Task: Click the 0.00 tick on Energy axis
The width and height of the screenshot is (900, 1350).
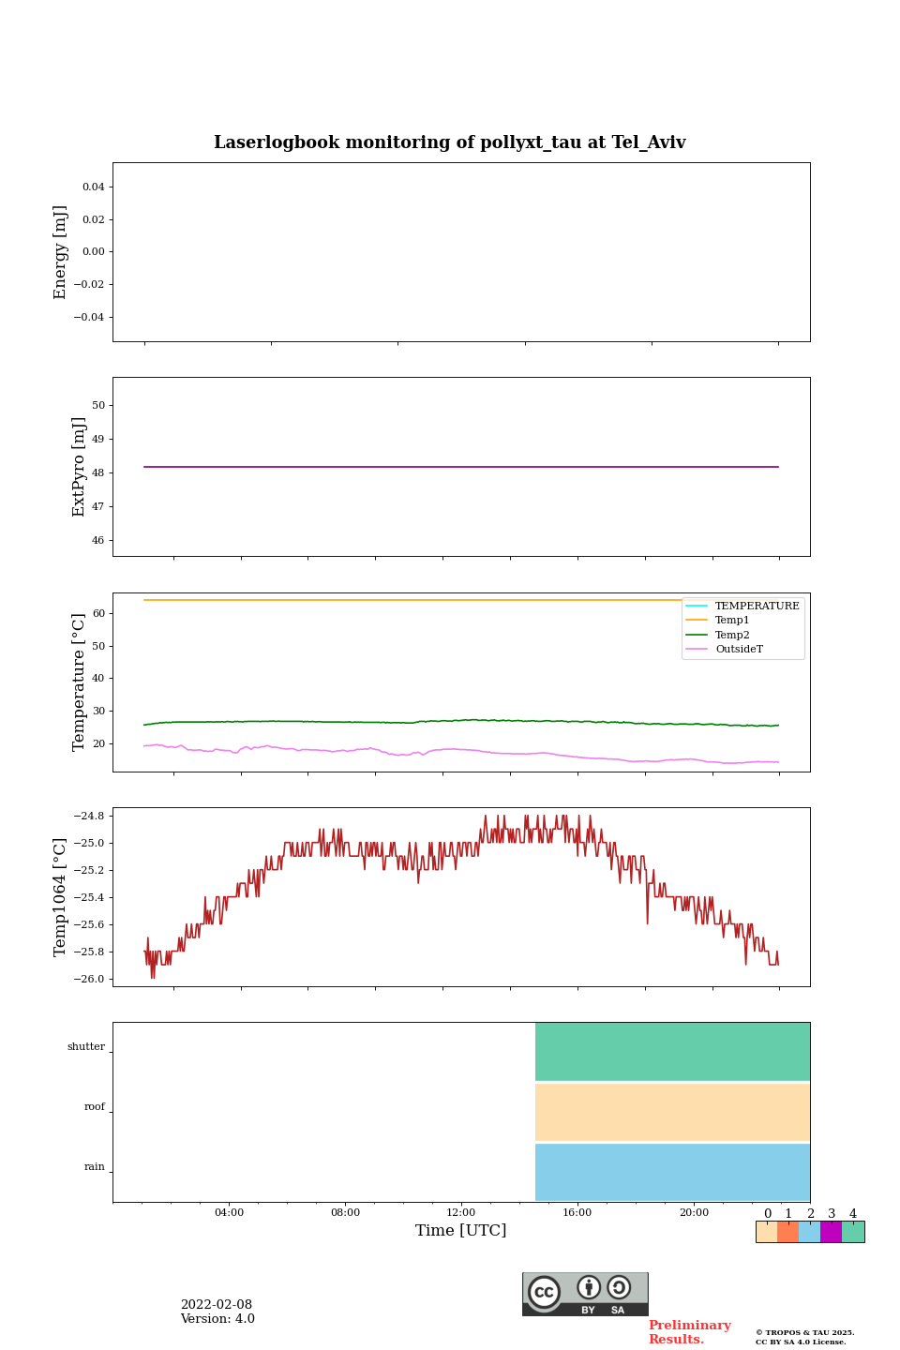Action: [x=94, y=252]
